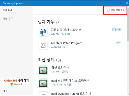Click the 모두 업데이트 button text
The height and width of the screenshot is (96, 129).
pyautogui.click(x=118, y=10)
